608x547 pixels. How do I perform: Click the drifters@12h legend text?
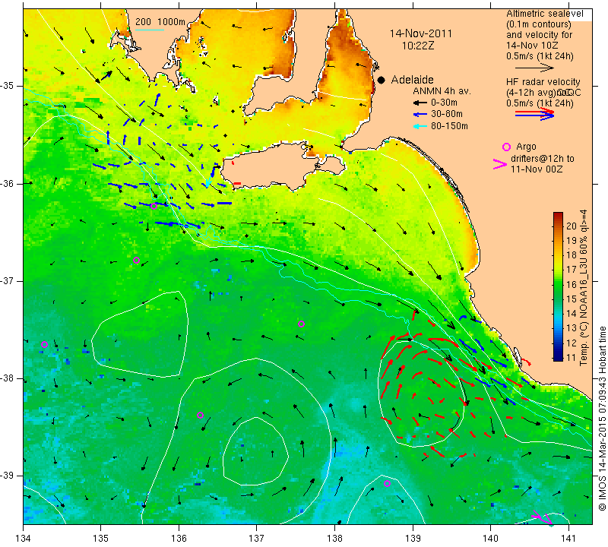542,159
